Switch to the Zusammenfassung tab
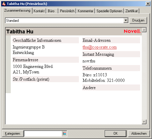The height and width of the screenshot is (139, 152). [17, 10]
